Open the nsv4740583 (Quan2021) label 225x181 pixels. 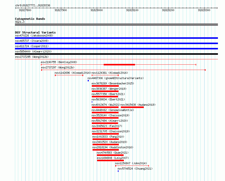pyautogui.click(x=113, y=153)
